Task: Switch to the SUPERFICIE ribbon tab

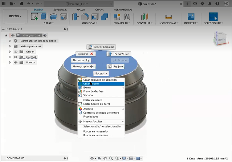Action: (60, 9)
